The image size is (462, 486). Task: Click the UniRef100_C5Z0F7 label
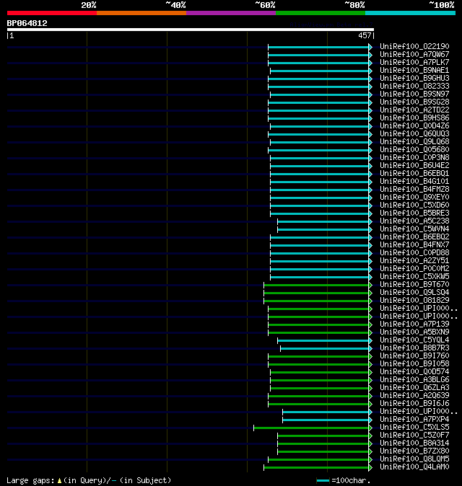click(414, 436)
